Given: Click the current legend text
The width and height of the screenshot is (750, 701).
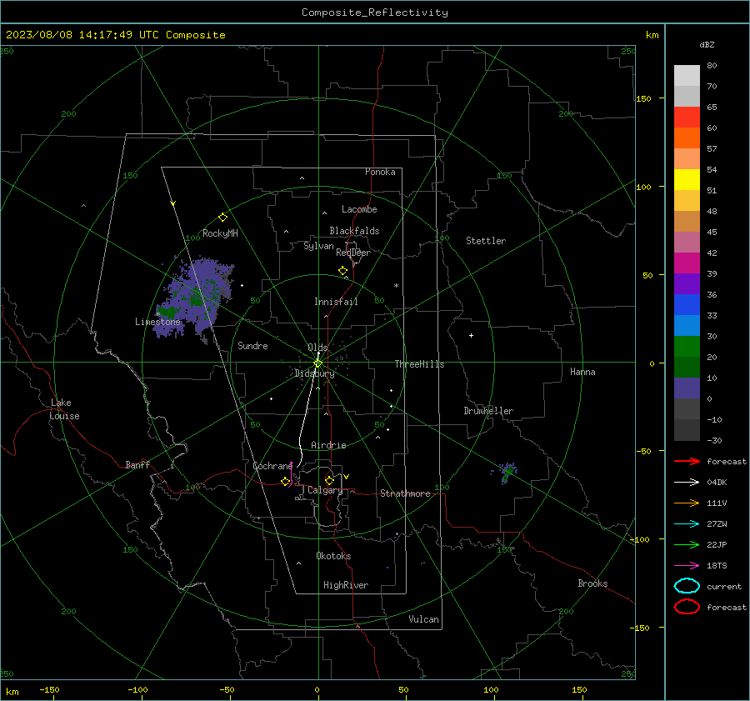Looking at the screenshot, I should 724,586.
